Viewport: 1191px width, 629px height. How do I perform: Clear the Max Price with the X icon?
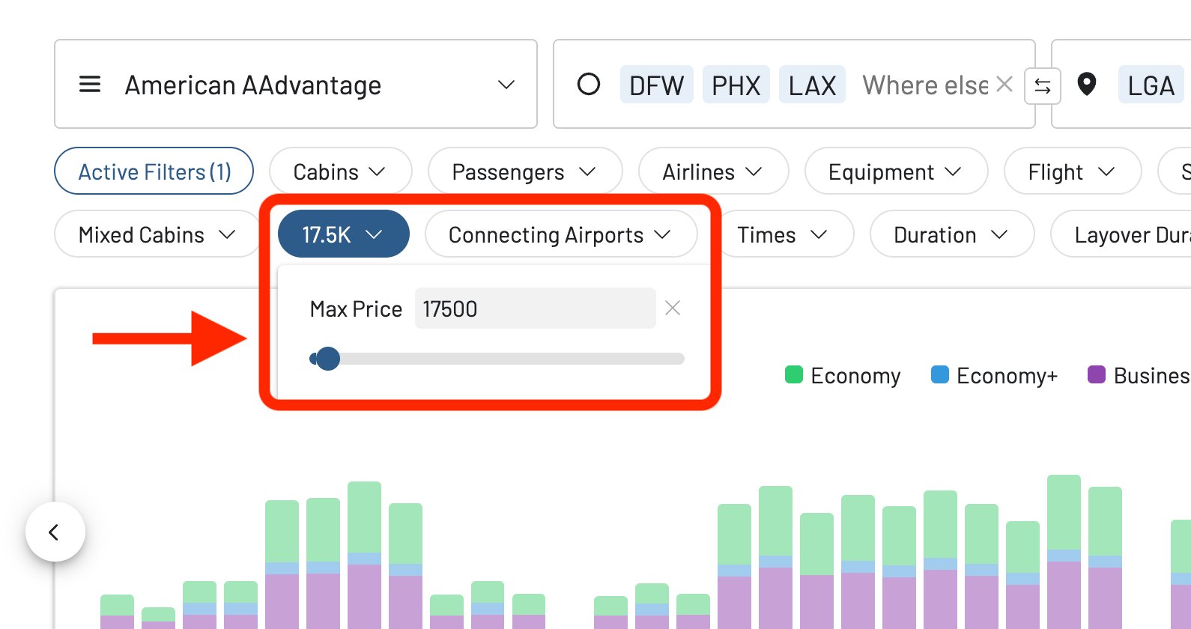672,308
